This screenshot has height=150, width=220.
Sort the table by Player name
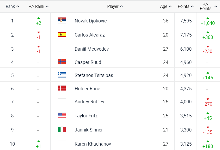[x=115, y=6]
